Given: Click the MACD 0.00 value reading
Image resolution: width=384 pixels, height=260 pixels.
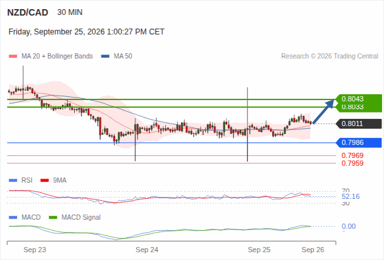Looking at the screenshot, I should 349,226.
